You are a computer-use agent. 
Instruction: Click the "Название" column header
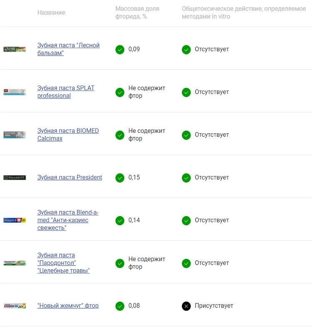51,12
